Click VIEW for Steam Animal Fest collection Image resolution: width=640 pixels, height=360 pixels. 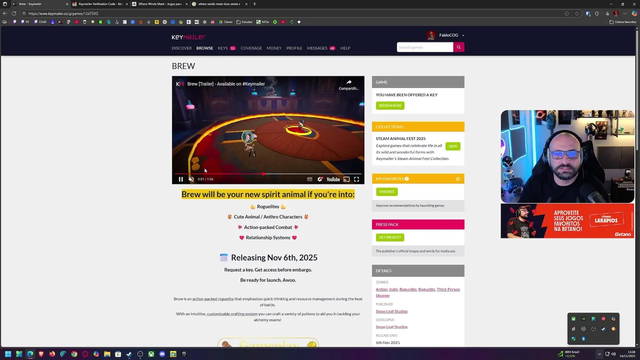point(452,146)
